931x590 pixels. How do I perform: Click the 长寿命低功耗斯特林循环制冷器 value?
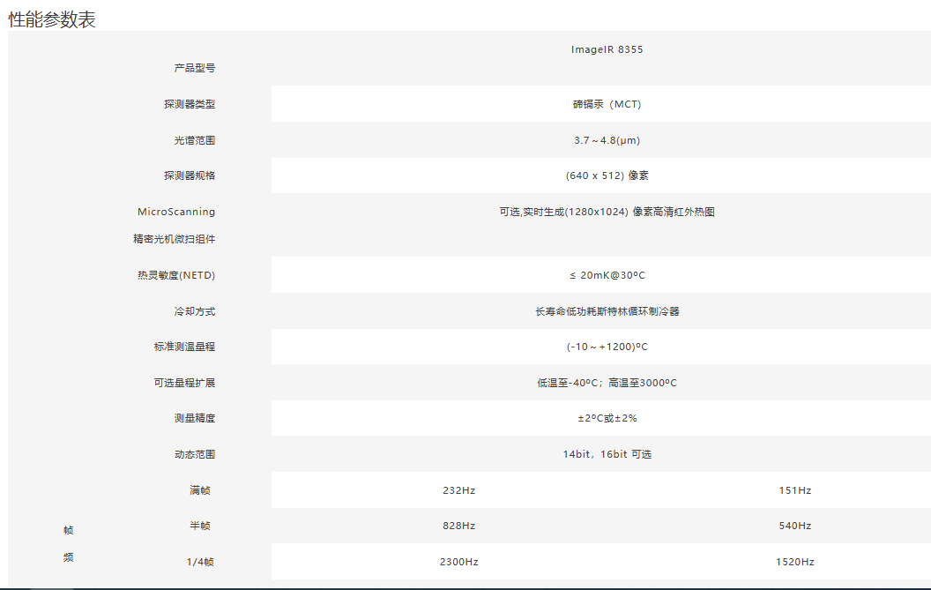pos(607,311)
